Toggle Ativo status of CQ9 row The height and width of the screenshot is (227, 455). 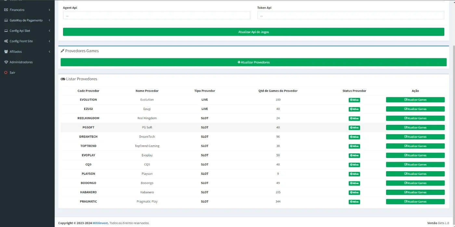click(354, 165)
